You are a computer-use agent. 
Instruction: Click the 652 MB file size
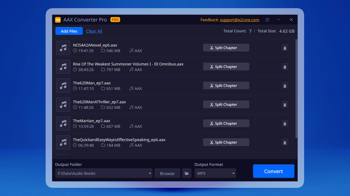(113, 107)
